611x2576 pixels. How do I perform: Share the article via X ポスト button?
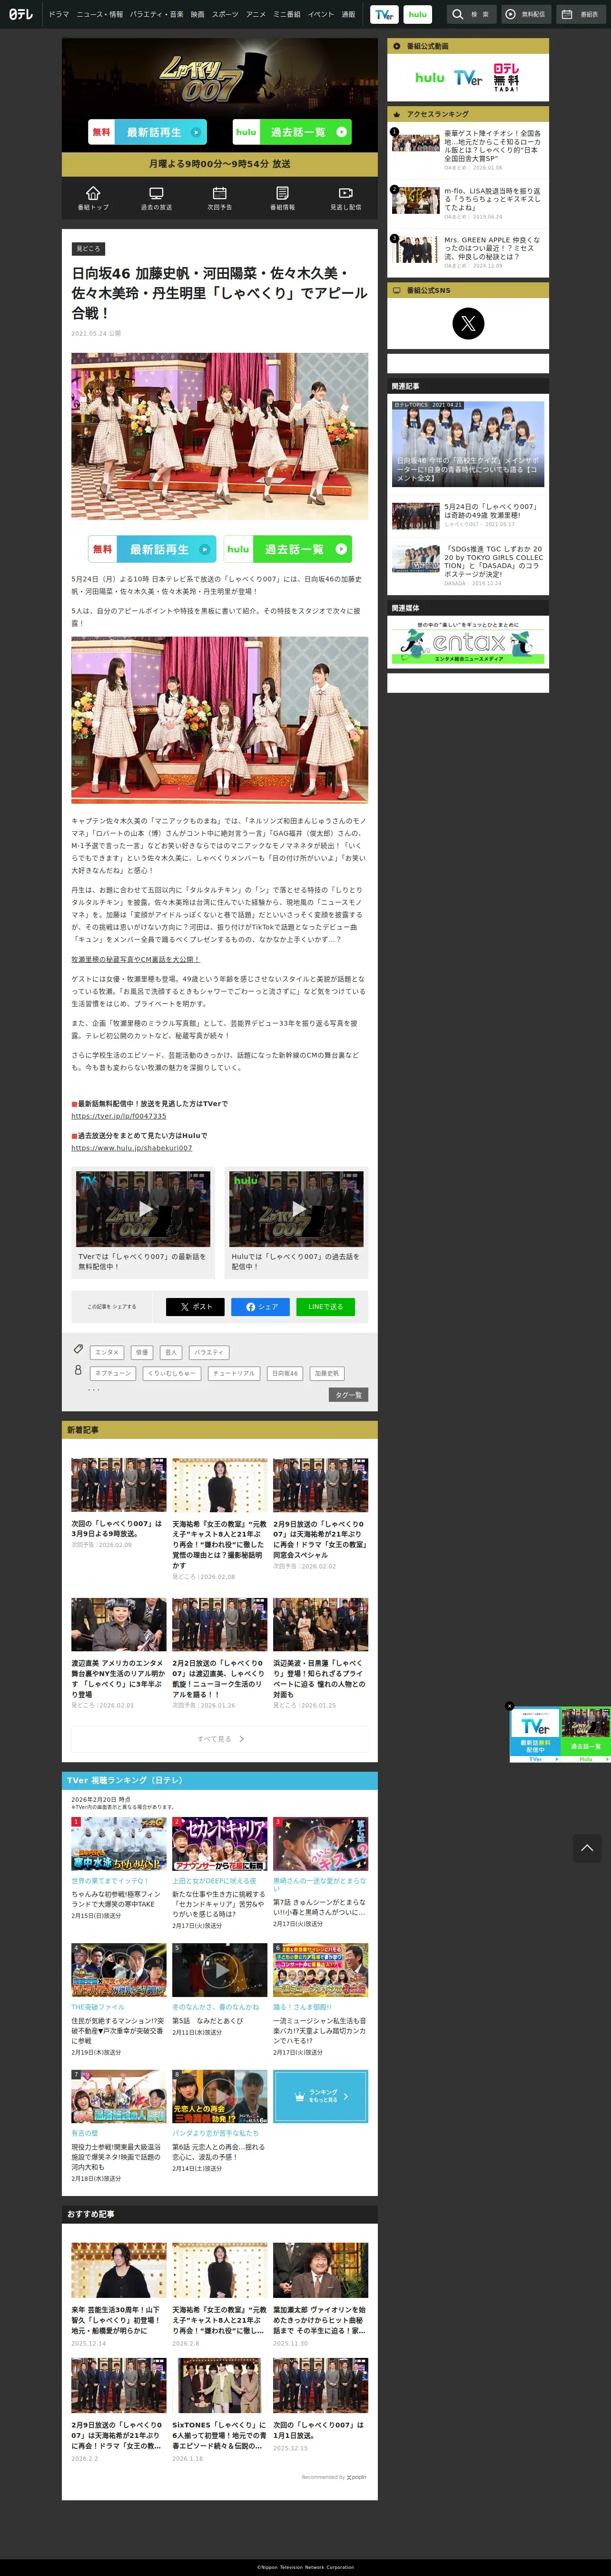pyautogui.click(x=196, y=1307)
